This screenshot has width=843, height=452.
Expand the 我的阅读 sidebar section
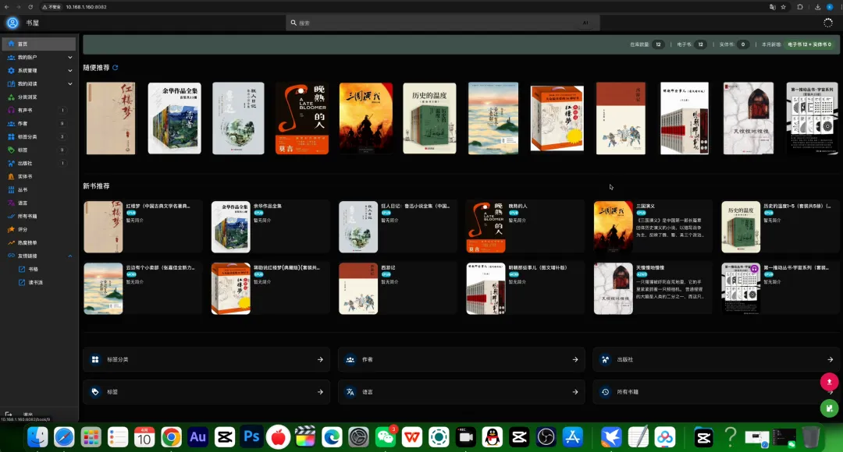click(x=39, y=83)
